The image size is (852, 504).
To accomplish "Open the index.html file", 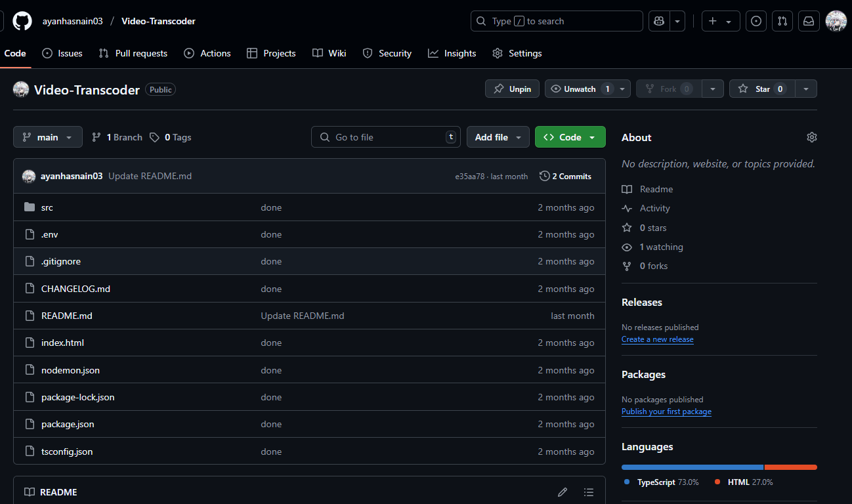I will [x=62, y=343].
